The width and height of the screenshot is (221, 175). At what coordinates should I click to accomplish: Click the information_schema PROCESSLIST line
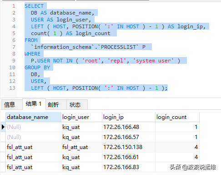coord(88,47)
